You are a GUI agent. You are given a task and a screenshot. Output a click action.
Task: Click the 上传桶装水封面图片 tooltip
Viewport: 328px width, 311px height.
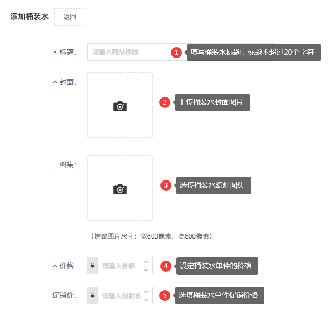(212, 102)
